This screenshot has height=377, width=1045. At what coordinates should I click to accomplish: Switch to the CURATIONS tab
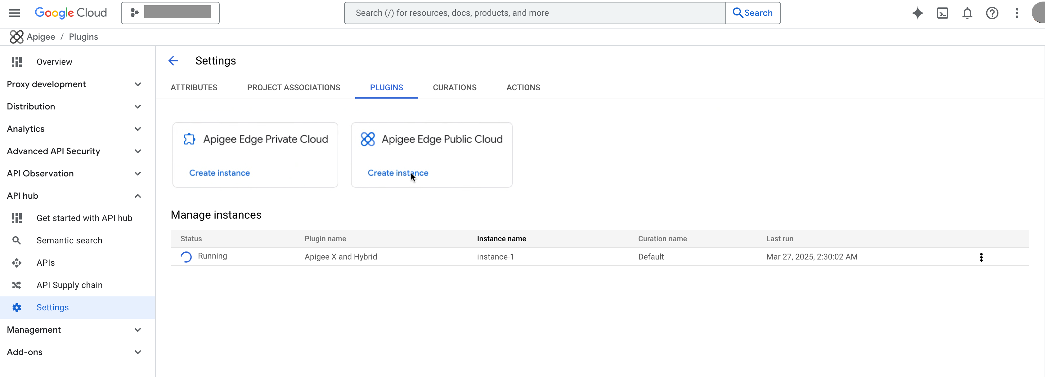click(x=454, y=87)
